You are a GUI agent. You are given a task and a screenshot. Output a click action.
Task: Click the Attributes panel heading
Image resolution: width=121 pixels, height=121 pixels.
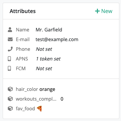click(23, 11)
